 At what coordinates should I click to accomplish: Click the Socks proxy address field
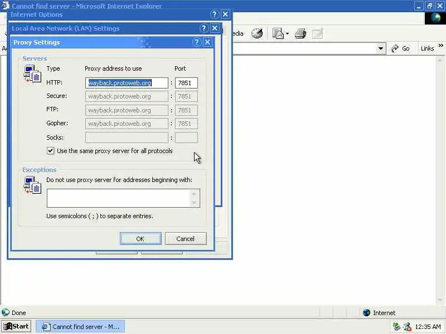click(127, 137)
